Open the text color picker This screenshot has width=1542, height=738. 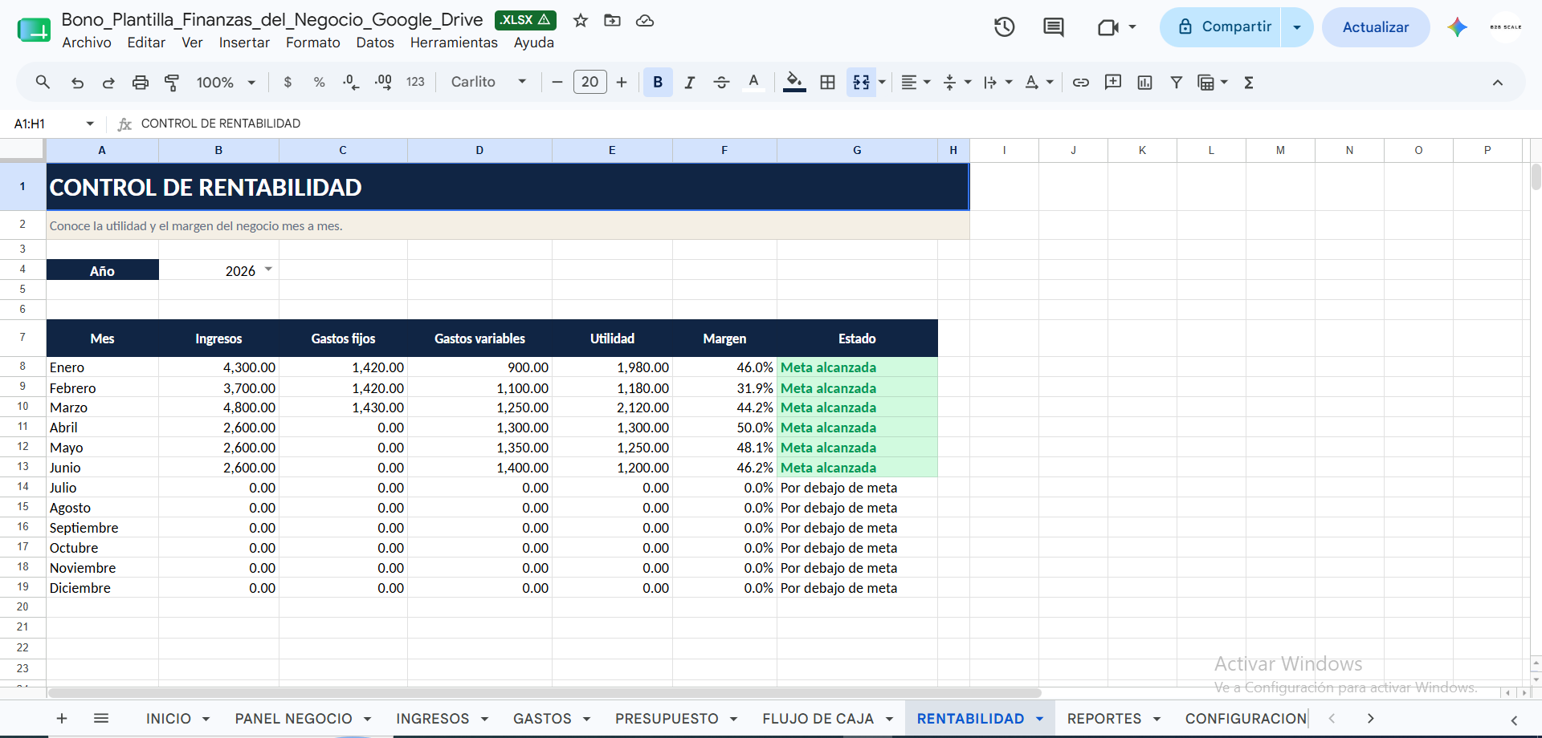tap(753, 82)
